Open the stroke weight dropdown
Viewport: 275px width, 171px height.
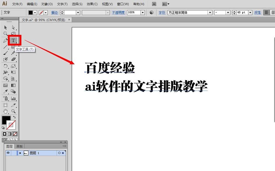click(78, 13)
